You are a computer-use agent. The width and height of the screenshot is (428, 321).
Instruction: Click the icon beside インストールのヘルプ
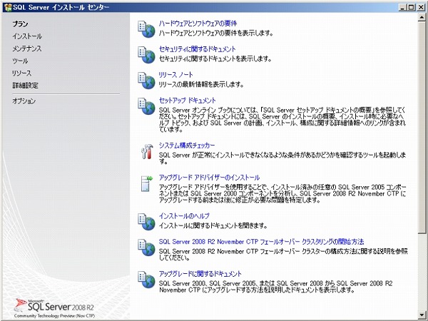pos(146,222)
